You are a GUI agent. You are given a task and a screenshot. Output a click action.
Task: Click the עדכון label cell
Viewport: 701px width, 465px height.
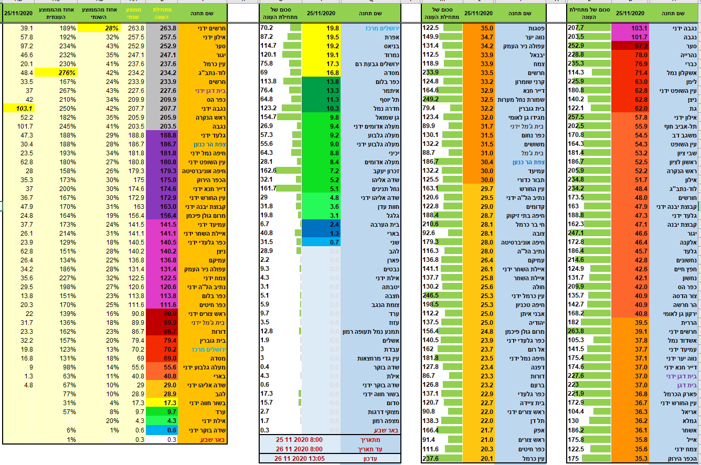tap(370, 458)
